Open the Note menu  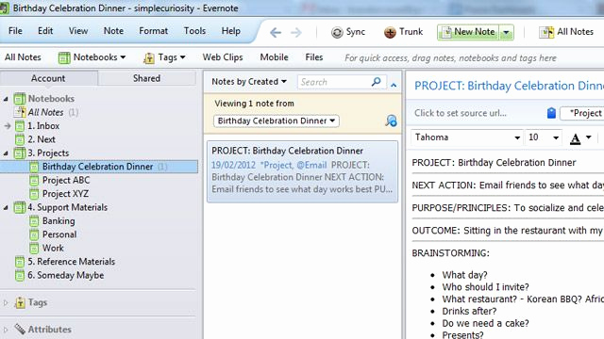(x=113, y=31)
